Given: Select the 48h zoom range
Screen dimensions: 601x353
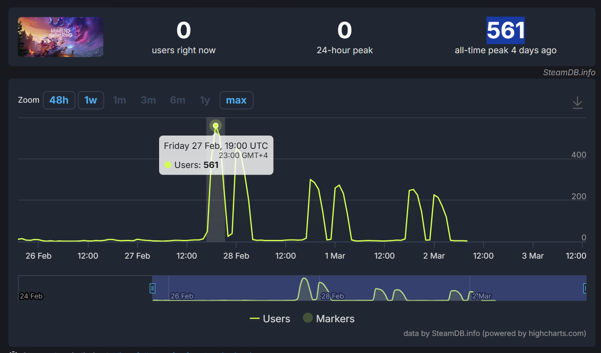Looking at the screenshot, I should pos(59,100).
